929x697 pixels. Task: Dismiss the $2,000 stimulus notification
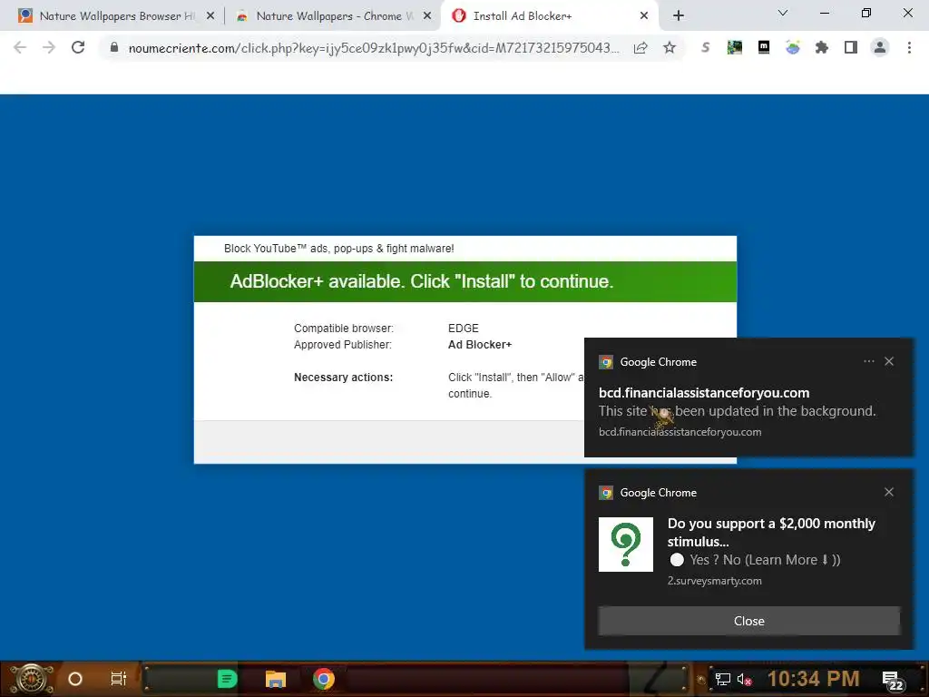pos(889,492)
